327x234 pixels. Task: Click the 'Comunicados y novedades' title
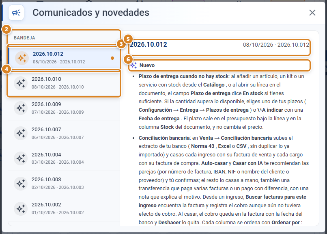91,13
